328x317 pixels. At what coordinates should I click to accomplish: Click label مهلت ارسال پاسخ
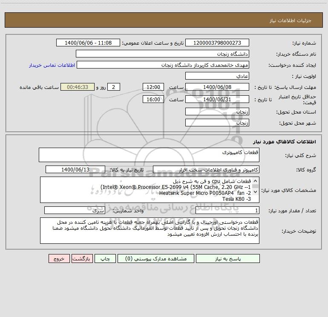pyautogui.click(x=295, y=87)
